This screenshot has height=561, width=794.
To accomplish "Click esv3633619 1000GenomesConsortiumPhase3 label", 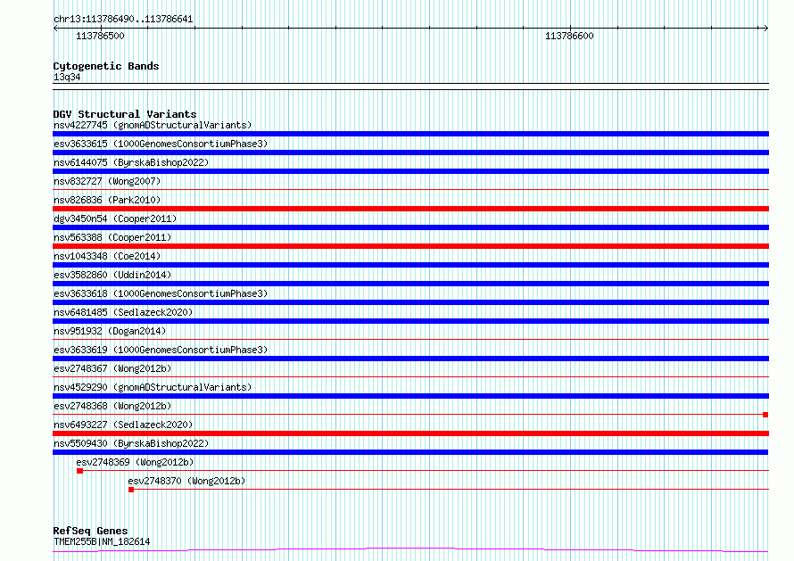I will click(x=161, y=350).
